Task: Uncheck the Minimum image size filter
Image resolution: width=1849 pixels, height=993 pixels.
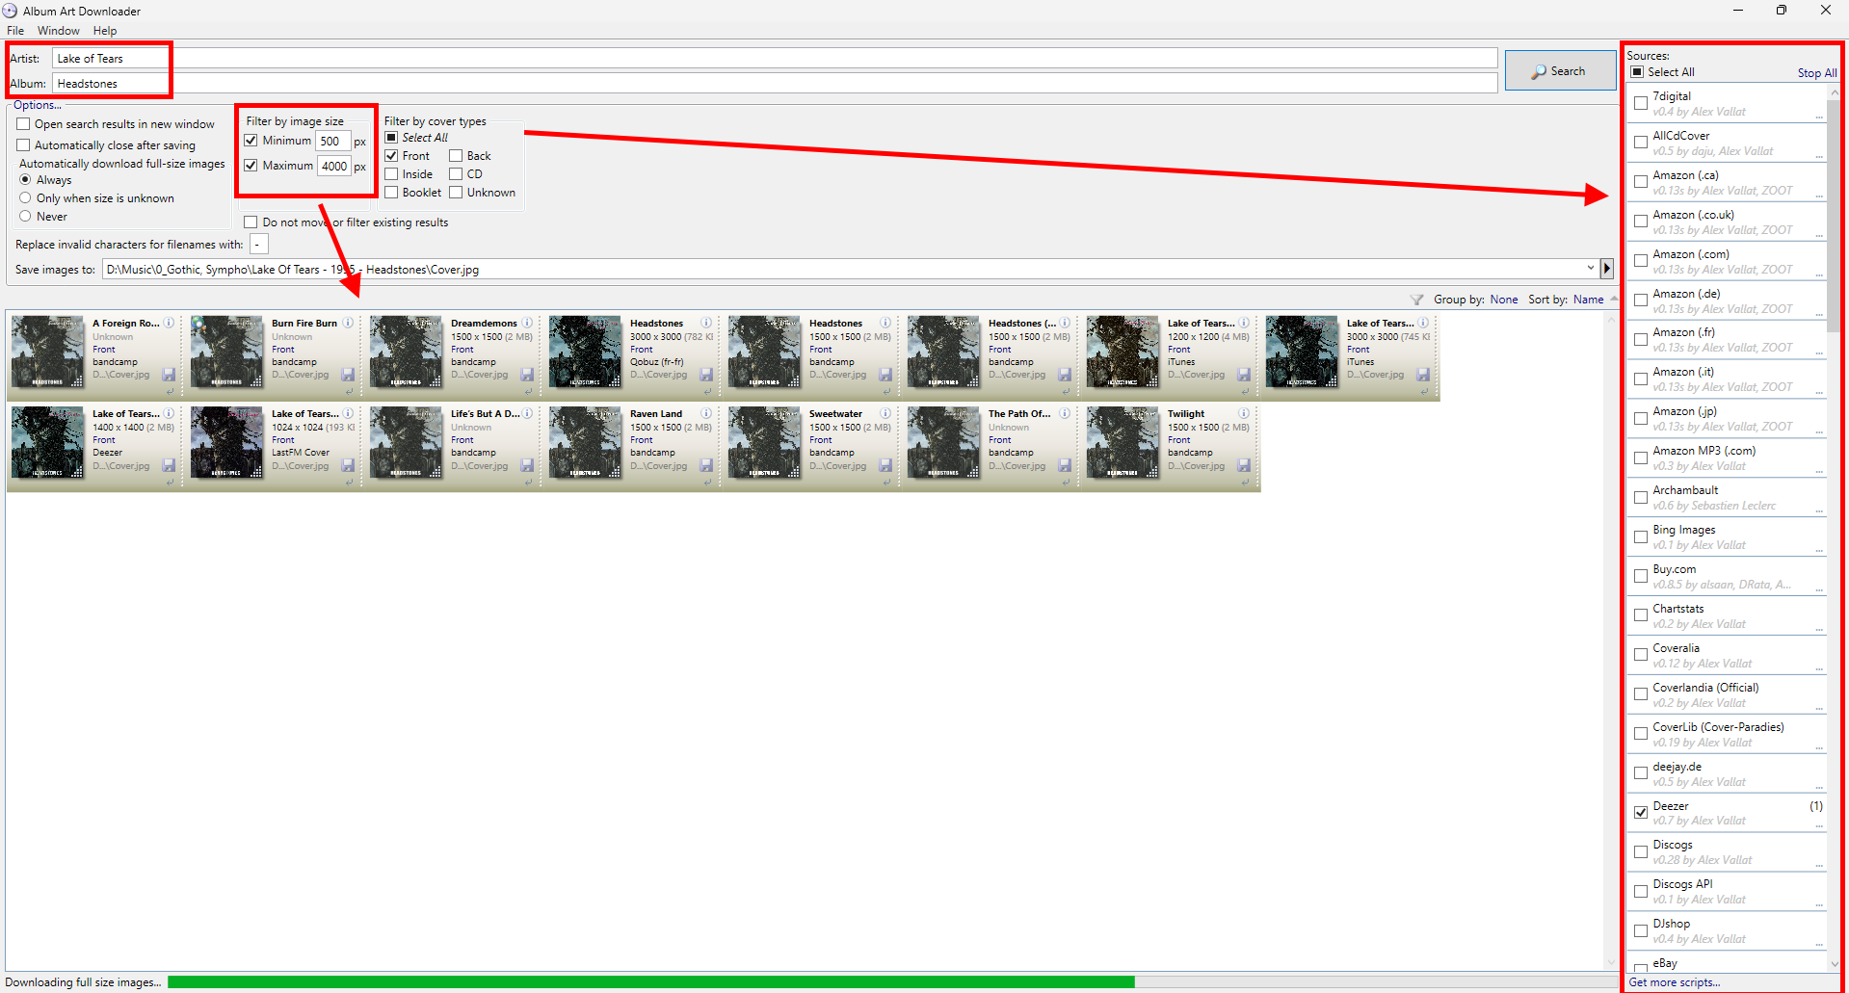Action: [x=251, y=141]
